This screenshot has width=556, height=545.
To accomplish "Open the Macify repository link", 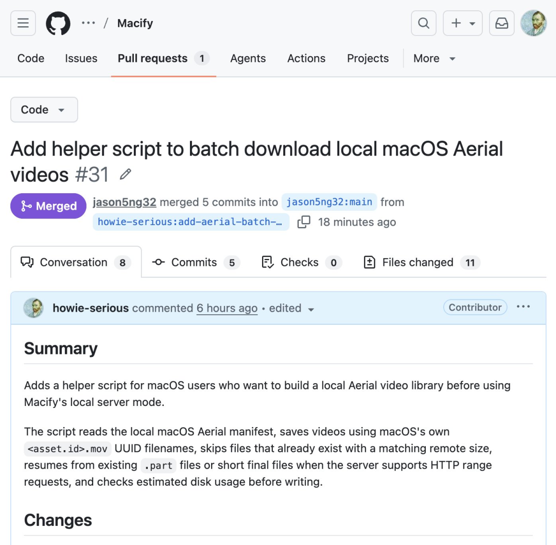I will (135, 23).
